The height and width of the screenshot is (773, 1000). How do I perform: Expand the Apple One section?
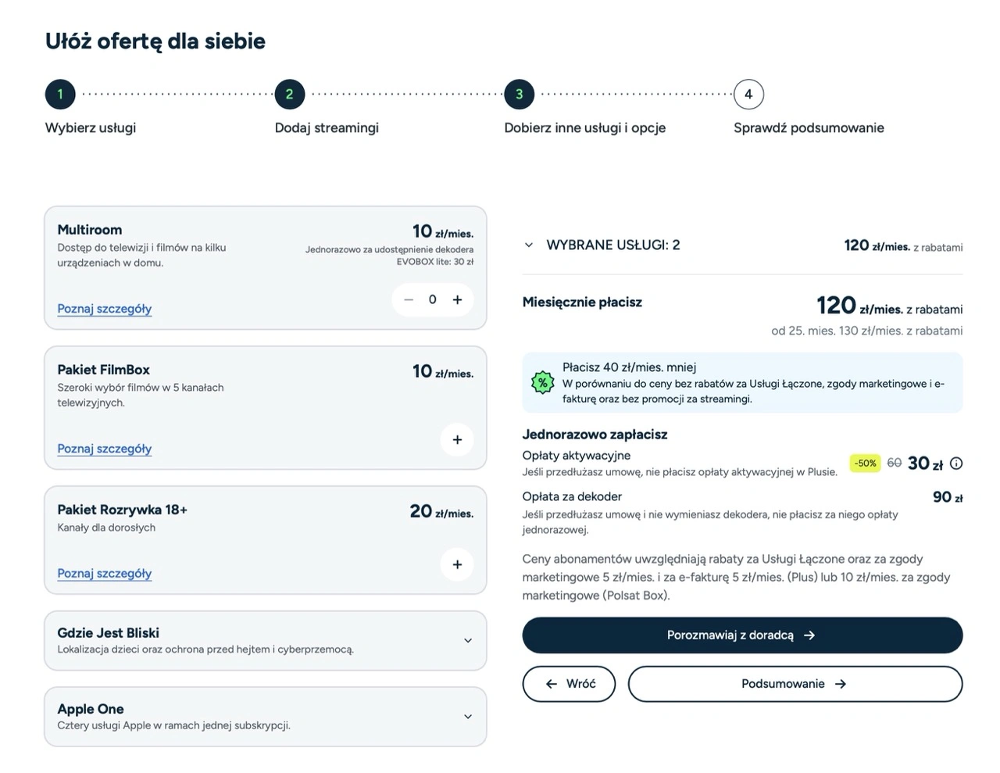coord(468,717)
